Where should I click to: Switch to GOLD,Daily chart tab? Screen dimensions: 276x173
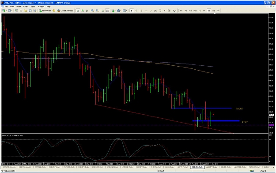(x=170, y=167)
